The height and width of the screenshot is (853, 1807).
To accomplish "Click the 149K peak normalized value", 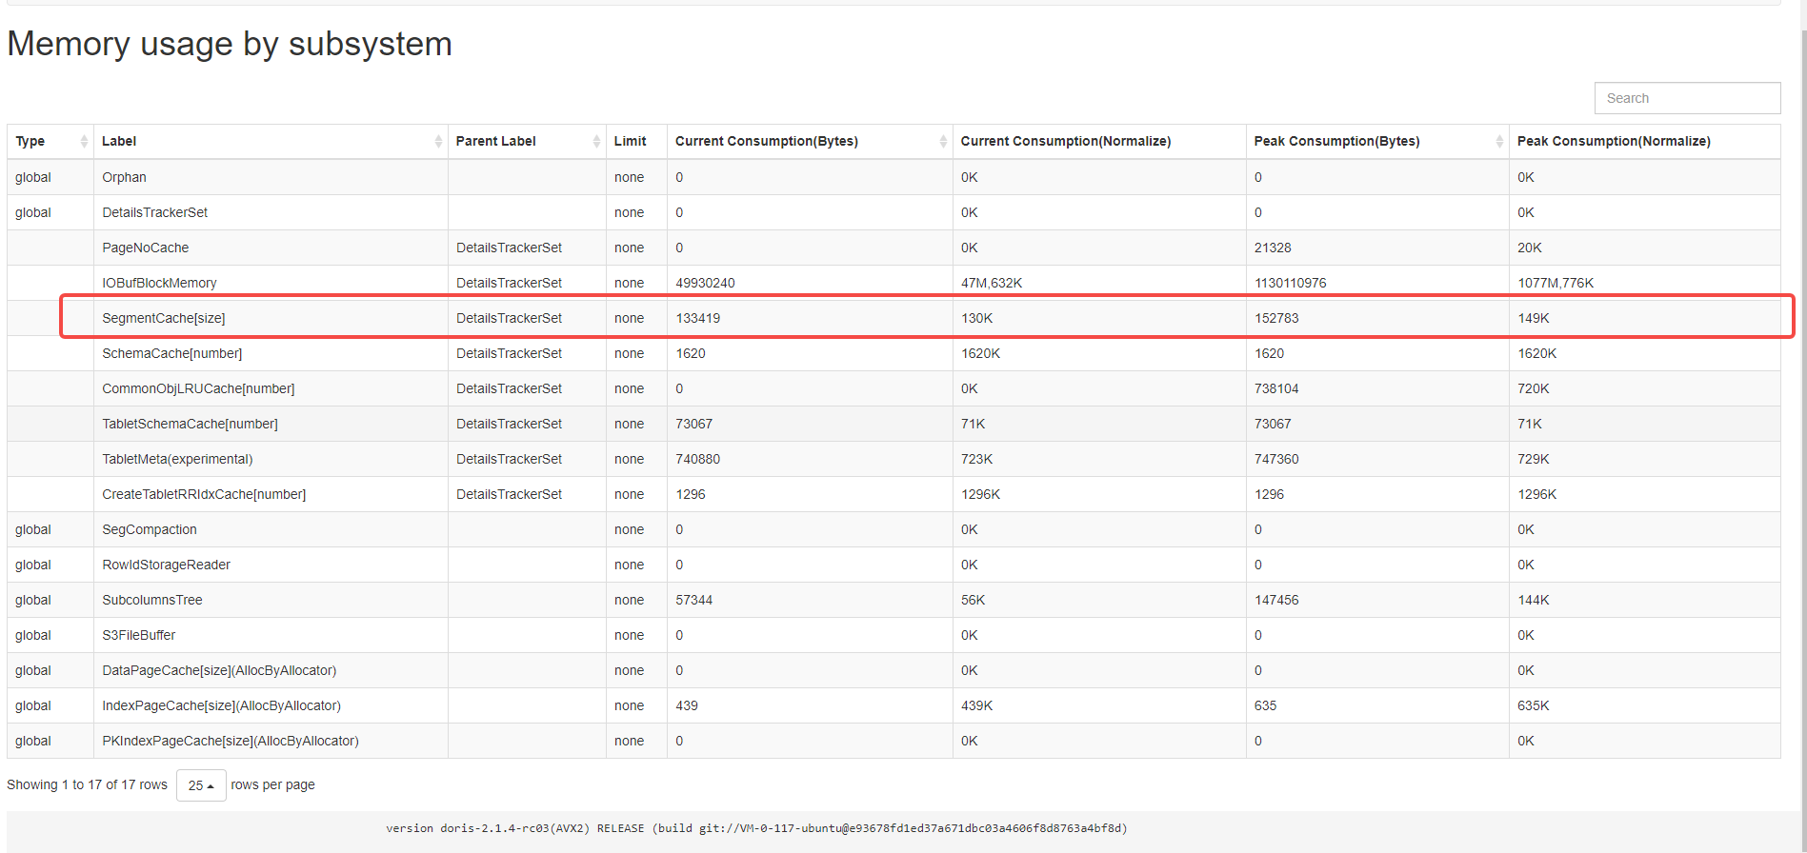I will click(x=1534, y=318).
